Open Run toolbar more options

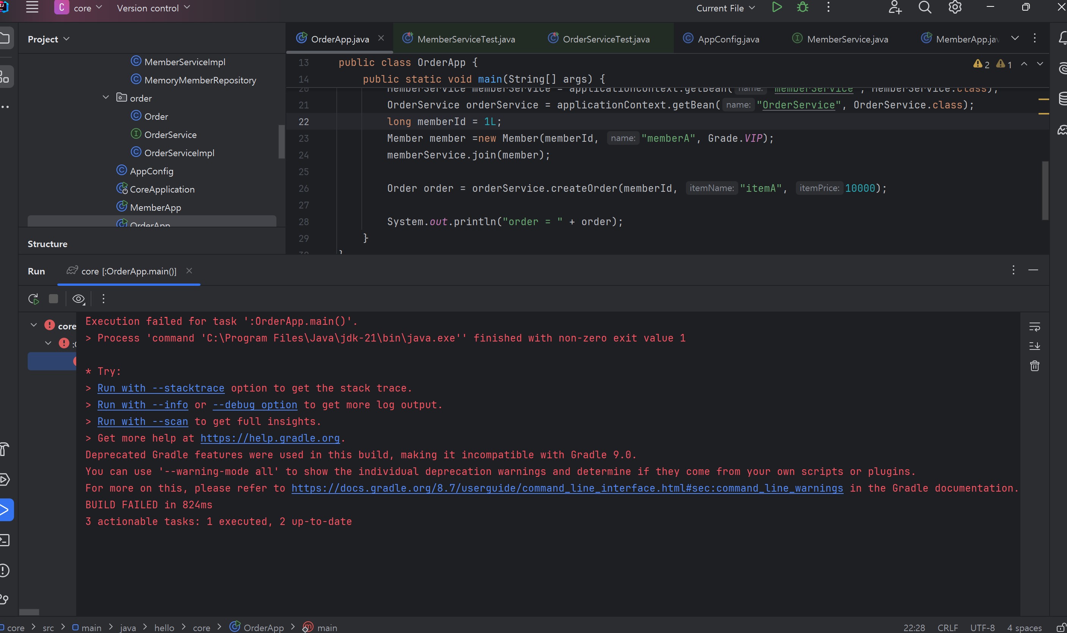tap(103, 299)
